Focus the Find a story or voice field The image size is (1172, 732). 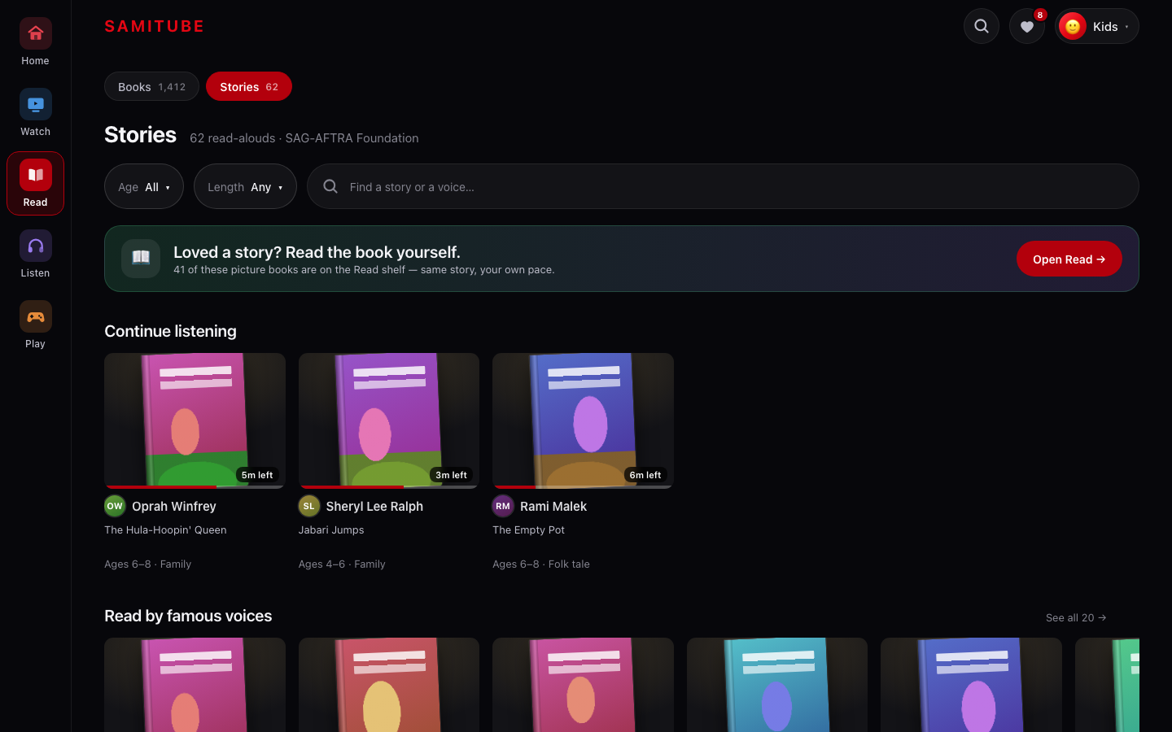click(723, 186)
